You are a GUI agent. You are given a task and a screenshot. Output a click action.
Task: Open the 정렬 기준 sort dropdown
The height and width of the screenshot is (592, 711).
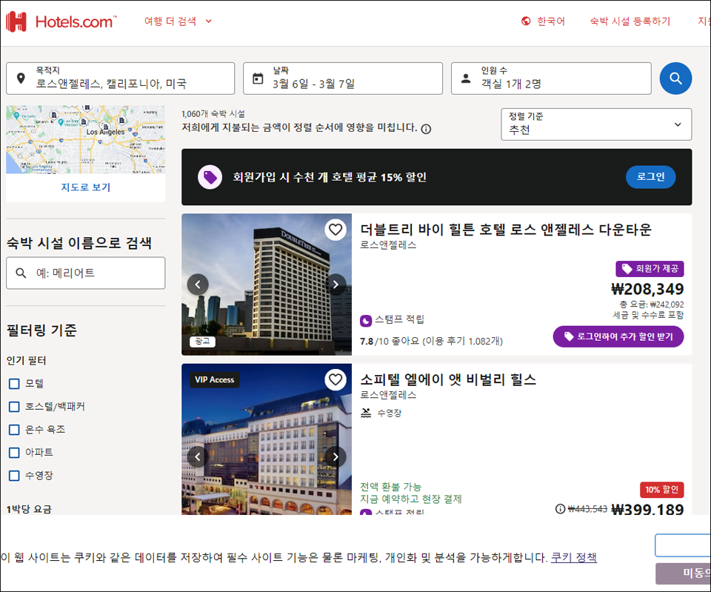(x=595, y=124)
